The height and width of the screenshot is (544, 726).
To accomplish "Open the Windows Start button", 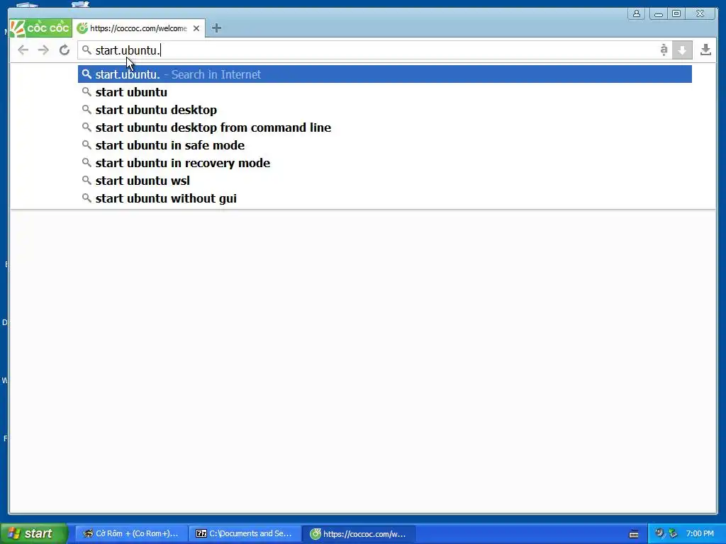I will (x=33, y=533).
